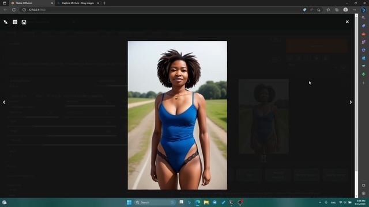Open the purple tag sidebar icon
The image size is (369, 207).
(x=364, y=26)
